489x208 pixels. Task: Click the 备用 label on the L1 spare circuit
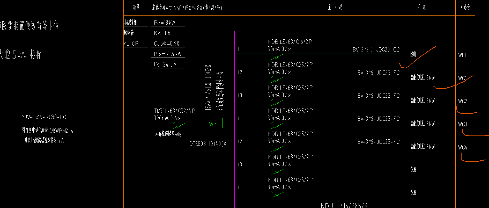pyautogui.click(x=413, y=192)
